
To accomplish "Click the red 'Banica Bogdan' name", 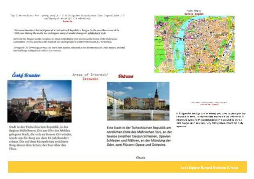I will click(196, 14).
